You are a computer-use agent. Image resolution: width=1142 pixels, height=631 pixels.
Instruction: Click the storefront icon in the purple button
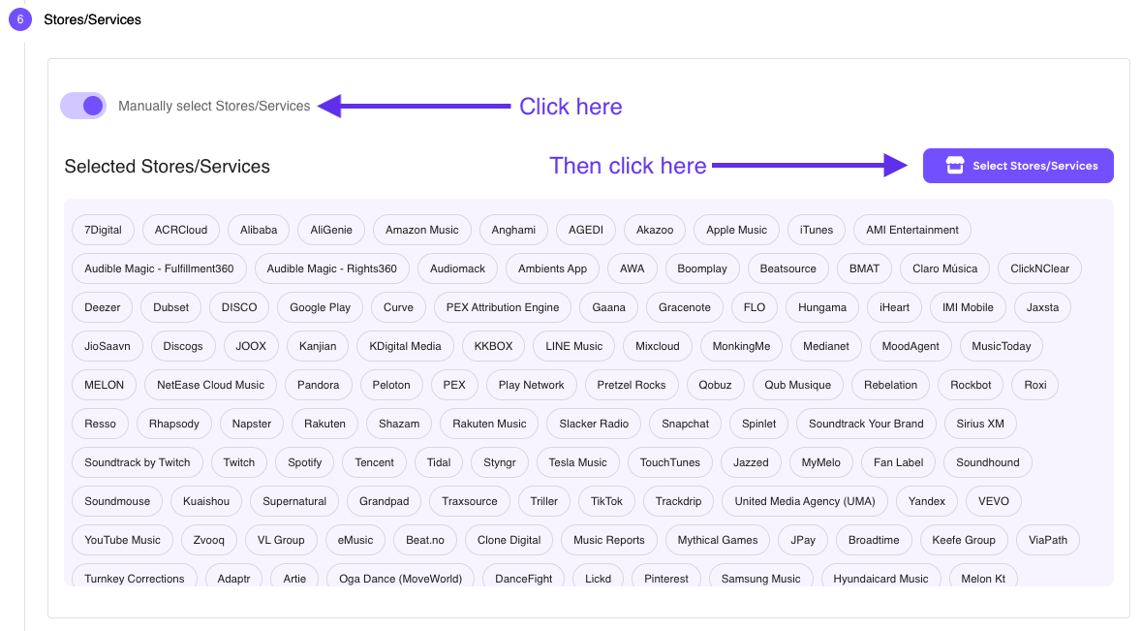click(x=954, y=166)
